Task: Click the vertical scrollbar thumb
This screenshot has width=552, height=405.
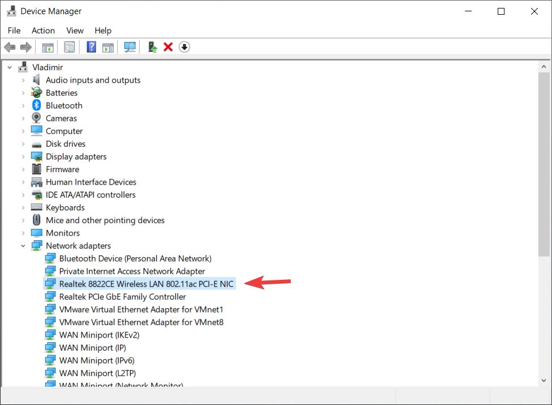Action: 544,165
